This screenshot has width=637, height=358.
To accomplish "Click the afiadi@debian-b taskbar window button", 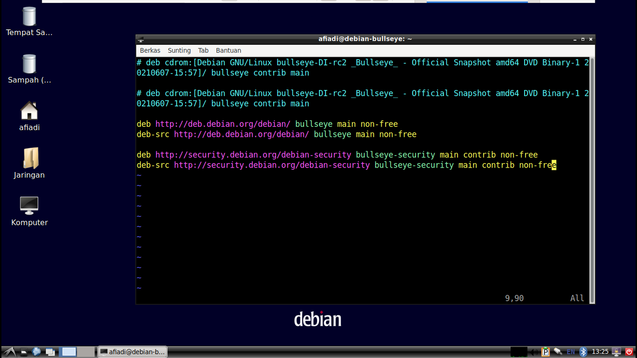I will point(132,352).
